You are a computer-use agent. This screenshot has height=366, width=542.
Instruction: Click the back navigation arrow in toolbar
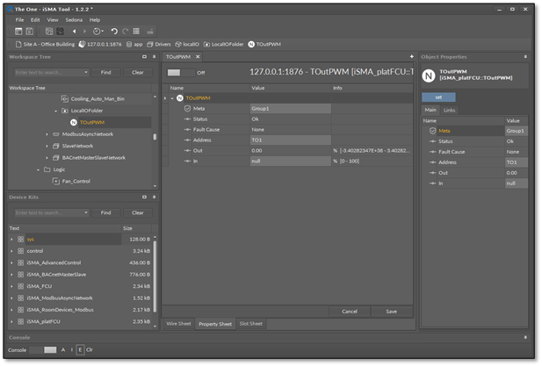click(x=74, y=31)
